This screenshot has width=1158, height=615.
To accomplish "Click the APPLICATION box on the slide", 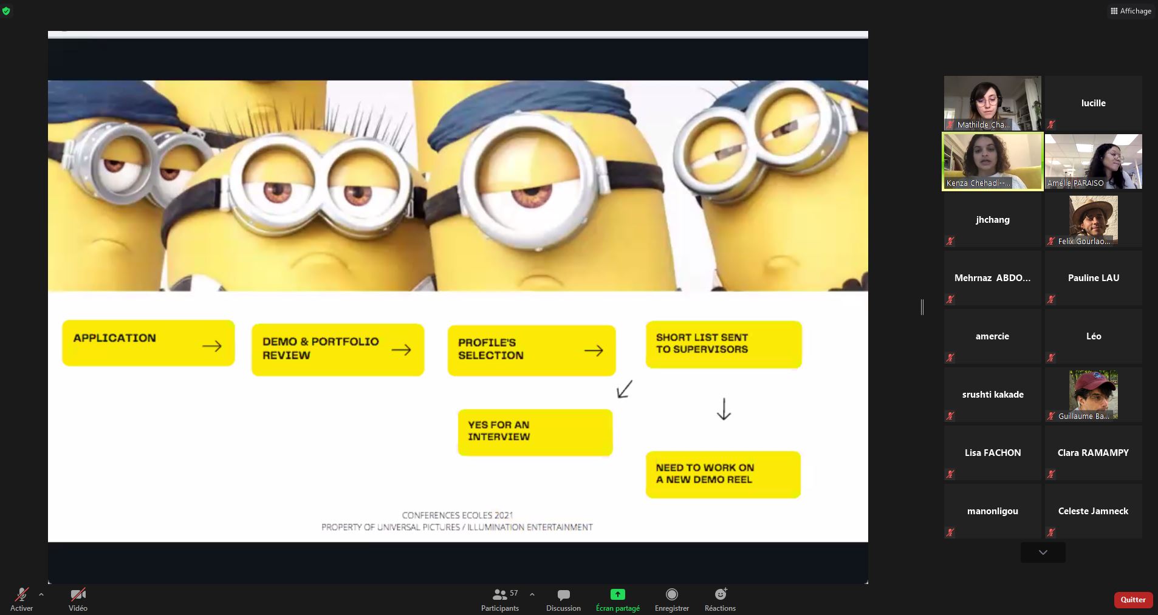I will [x=148, y=343].
